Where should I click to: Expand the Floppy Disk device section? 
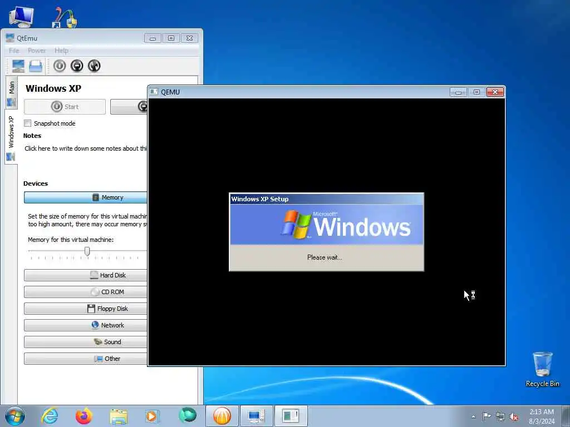(x=85, y=309)
